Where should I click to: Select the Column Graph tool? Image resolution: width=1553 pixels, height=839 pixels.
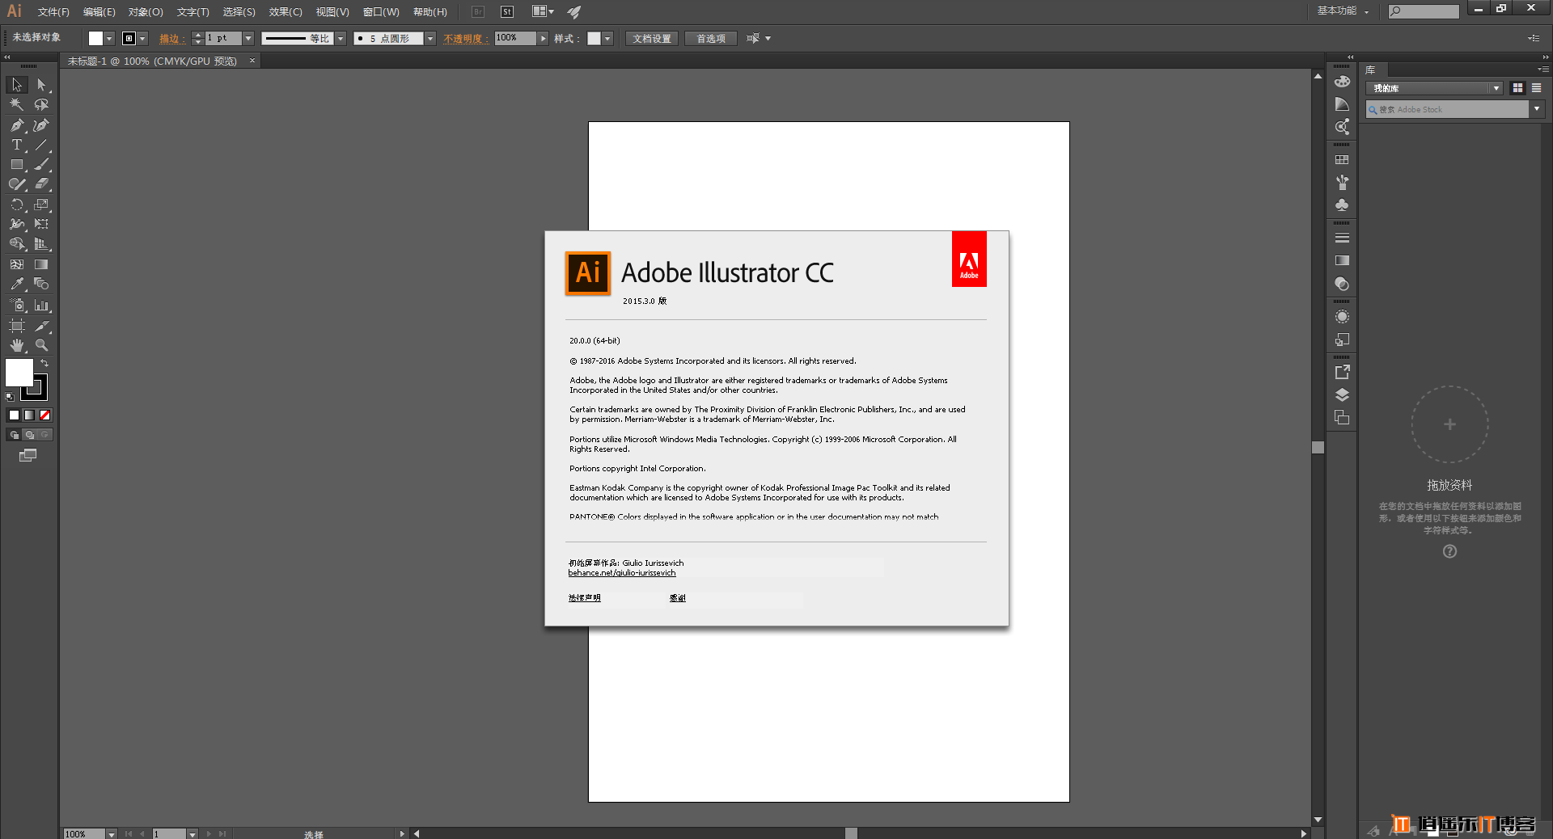(41, 306)
